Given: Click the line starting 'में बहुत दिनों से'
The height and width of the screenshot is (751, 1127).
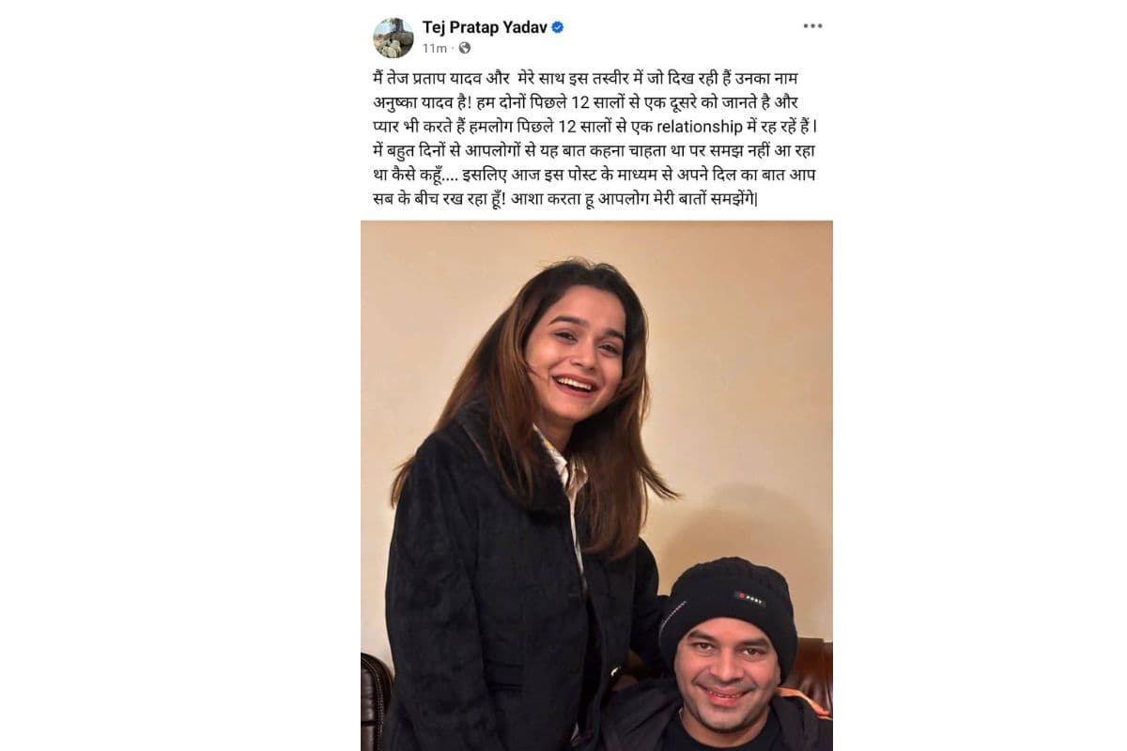Looking at the screenshot, I should [x=594, y=150].
